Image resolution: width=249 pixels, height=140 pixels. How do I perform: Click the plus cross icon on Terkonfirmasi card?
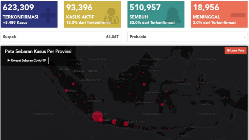tap(48, 15)
